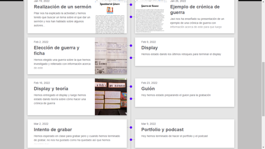Image resolution: width=265 pixels, height=149 pixels.
Task: View the Igualdad de Género document thumbnail
Action: pos(111,17)
